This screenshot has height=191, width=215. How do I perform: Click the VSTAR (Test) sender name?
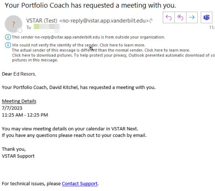click(x=42, y=21)
